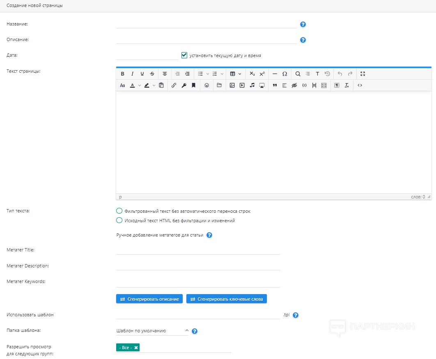Insert a special character (Omega)
The height and width of the screenshot is (359, 436).
point(285,74)
